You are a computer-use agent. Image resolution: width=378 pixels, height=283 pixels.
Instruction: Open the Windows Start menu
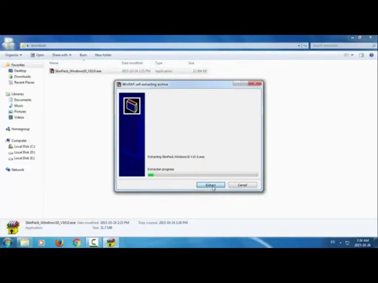coord(7,242)
